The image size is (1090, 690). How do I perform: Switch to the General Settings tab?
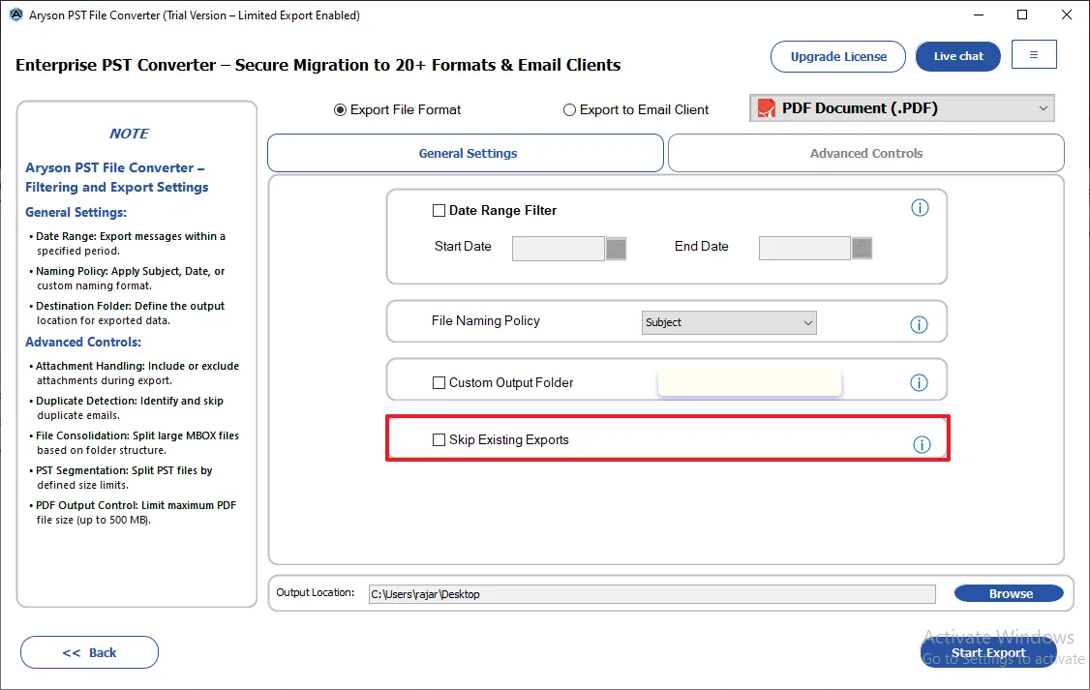tap(466, 153)
